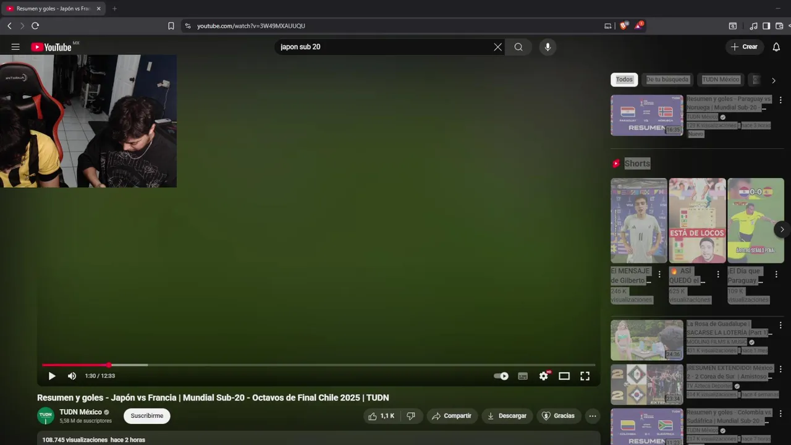Toggle the browser sidebar panel
Screen dimensions: 791x445
coord(766,26)
